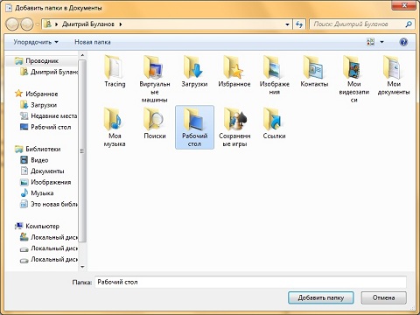
Task: Click the Добавить папку button
Action: point(321,297)
